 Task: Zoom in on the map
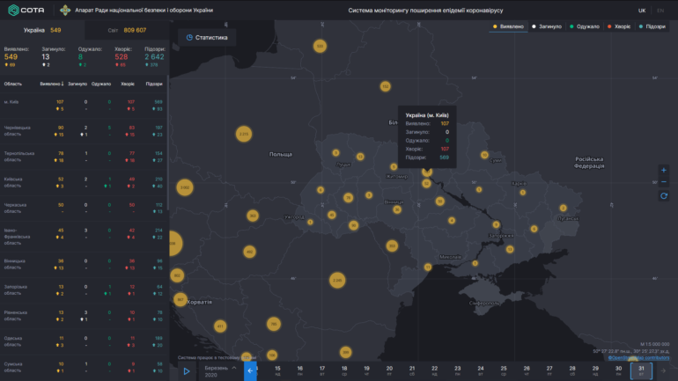(663, 169)
